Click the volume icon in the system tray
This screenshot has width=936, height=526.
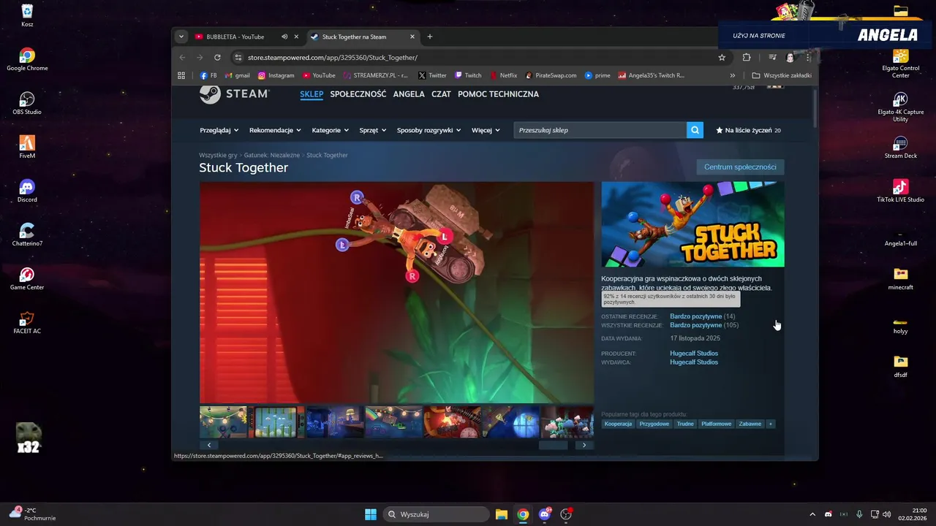click(887, 514)
